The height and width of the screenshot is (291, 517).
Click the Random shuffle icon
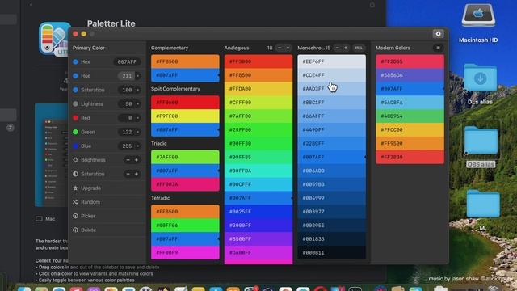click(x=75, y=202)
